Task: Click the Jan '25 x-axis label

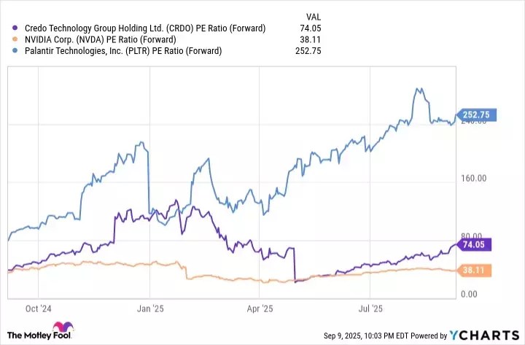Action: [150, 309]
